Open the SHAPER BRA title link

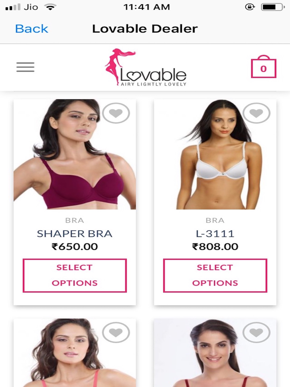pyautogui.click(x=75, y=234)
